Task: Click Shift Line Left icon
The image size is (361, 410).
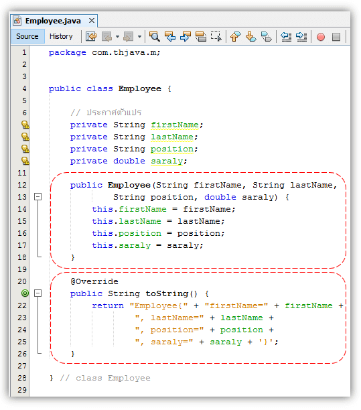Action: point(286,36)
